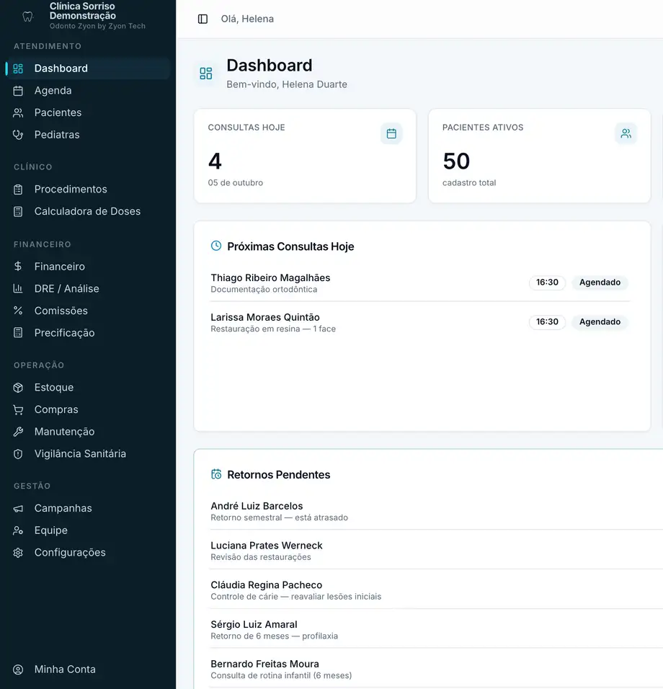Toggle the sidebar panel icon

click(x=203, y=19)
